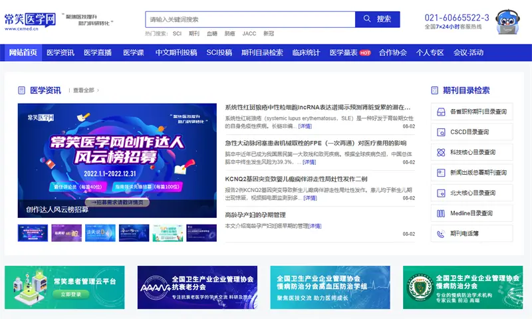Click the robot customer service mascot icon

pyautogui.click(x=508, y=21)
